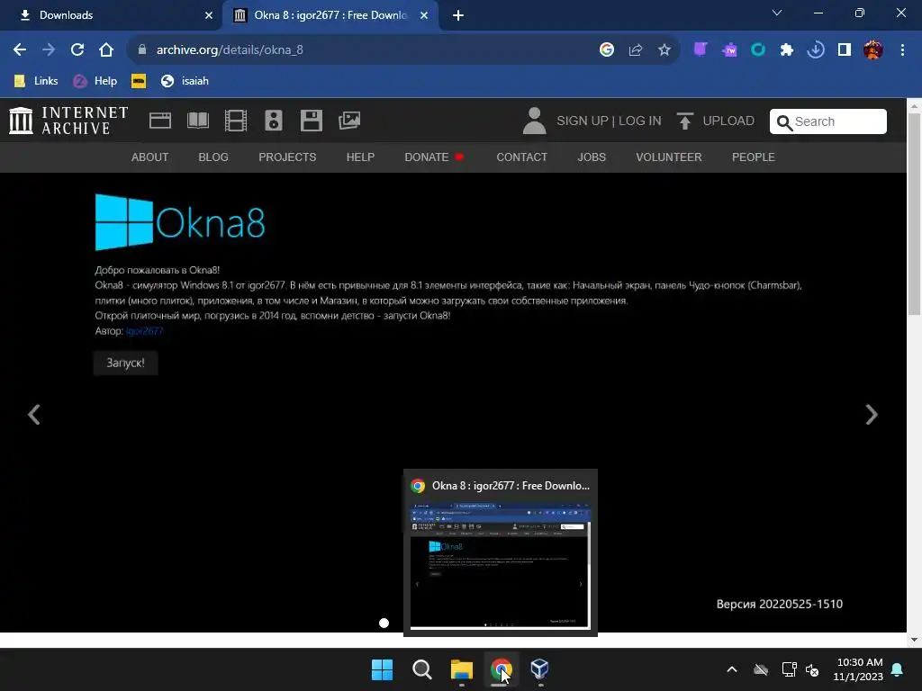This screenshot has height=691, width=922.
Task: Open the Texts book icon
Action: pyautogui.click(x=198, y=121)
